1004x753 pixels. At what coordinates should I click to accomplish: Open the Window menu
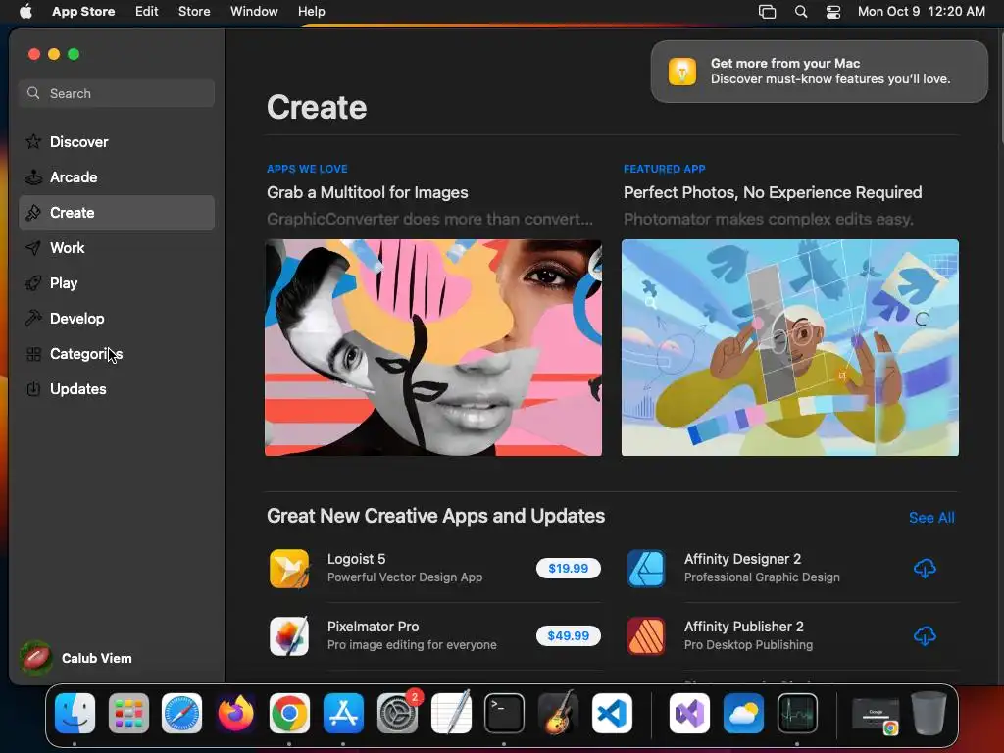click(254, 11)
